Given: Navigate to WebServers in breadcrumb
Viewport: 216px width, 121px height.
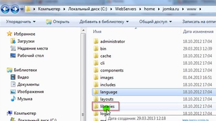Looking at the screenshot, I should (x=126, y=9).
